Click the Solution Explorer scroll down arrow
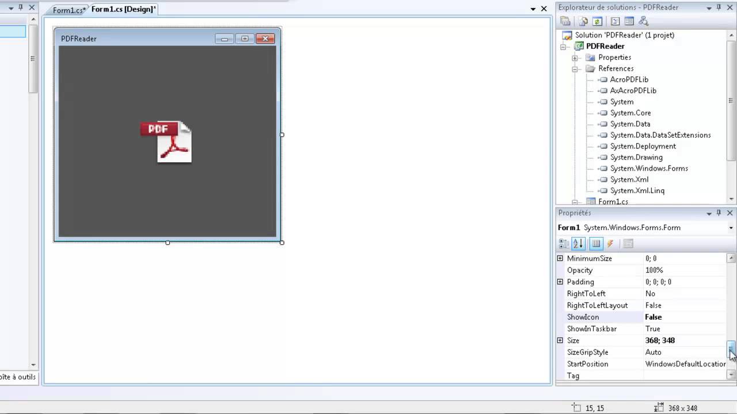Screen dimensions: 737x414 (731, 199)
